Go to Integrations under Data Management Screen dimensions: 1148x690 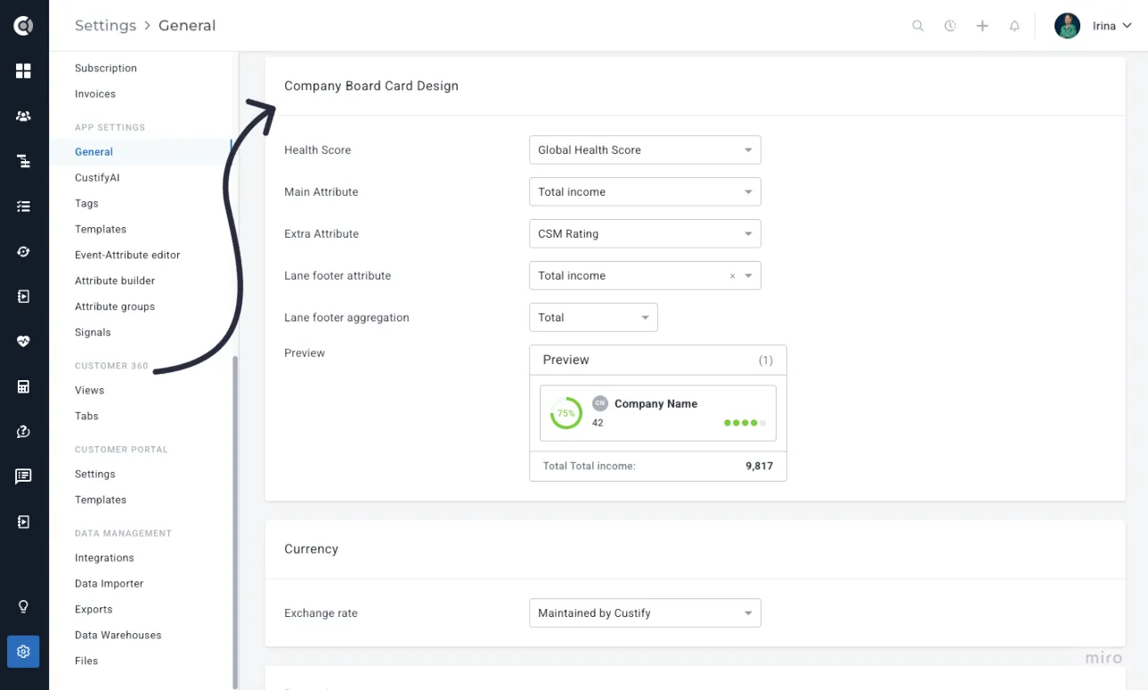point(104,558)
